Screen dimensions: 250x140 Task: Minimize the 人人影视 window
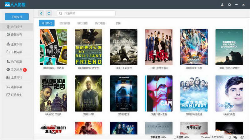click(x=237, y=5)
